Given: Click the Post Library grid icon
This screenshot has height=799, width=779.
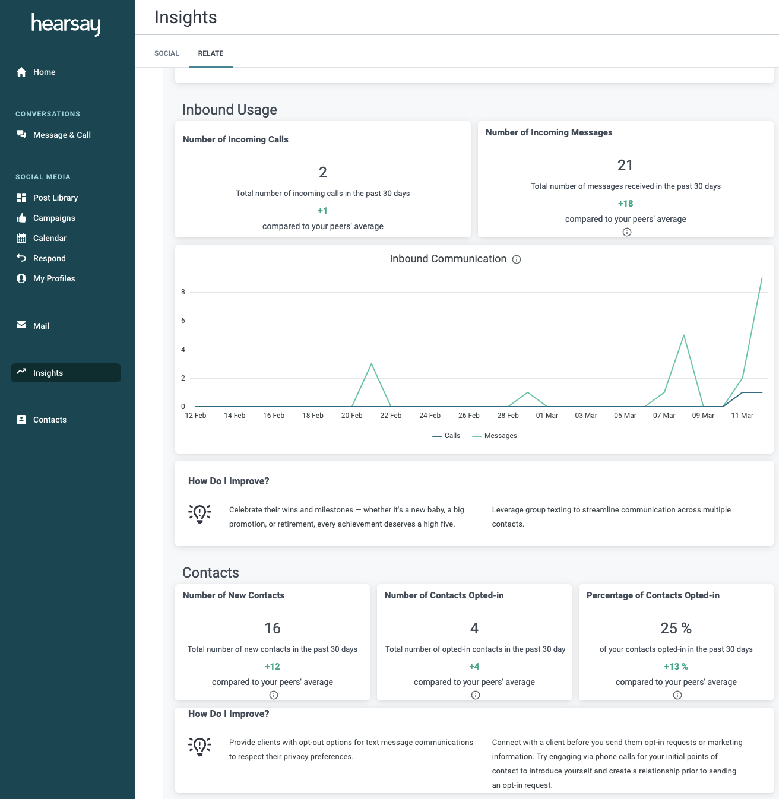Looking at the screenshot, I should [x=21, y=198].
